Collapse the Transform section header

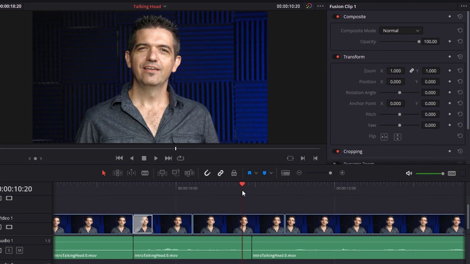pyautogui.click(x=354, y=57)
